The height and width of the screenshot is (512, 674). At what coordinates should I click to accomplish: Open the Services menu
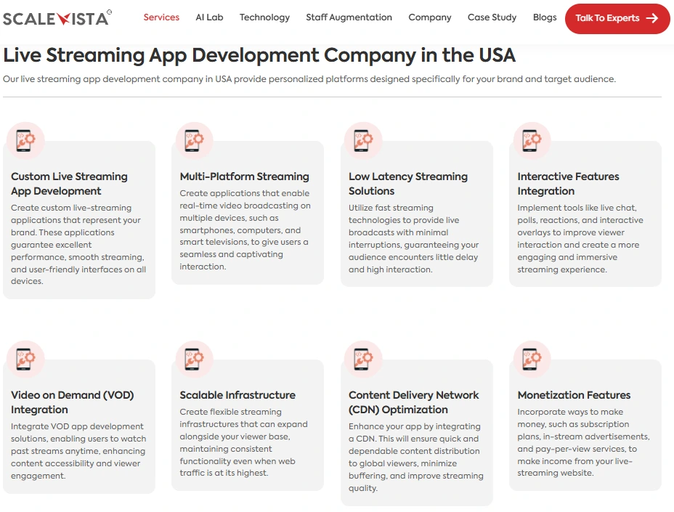pos(161,17)
